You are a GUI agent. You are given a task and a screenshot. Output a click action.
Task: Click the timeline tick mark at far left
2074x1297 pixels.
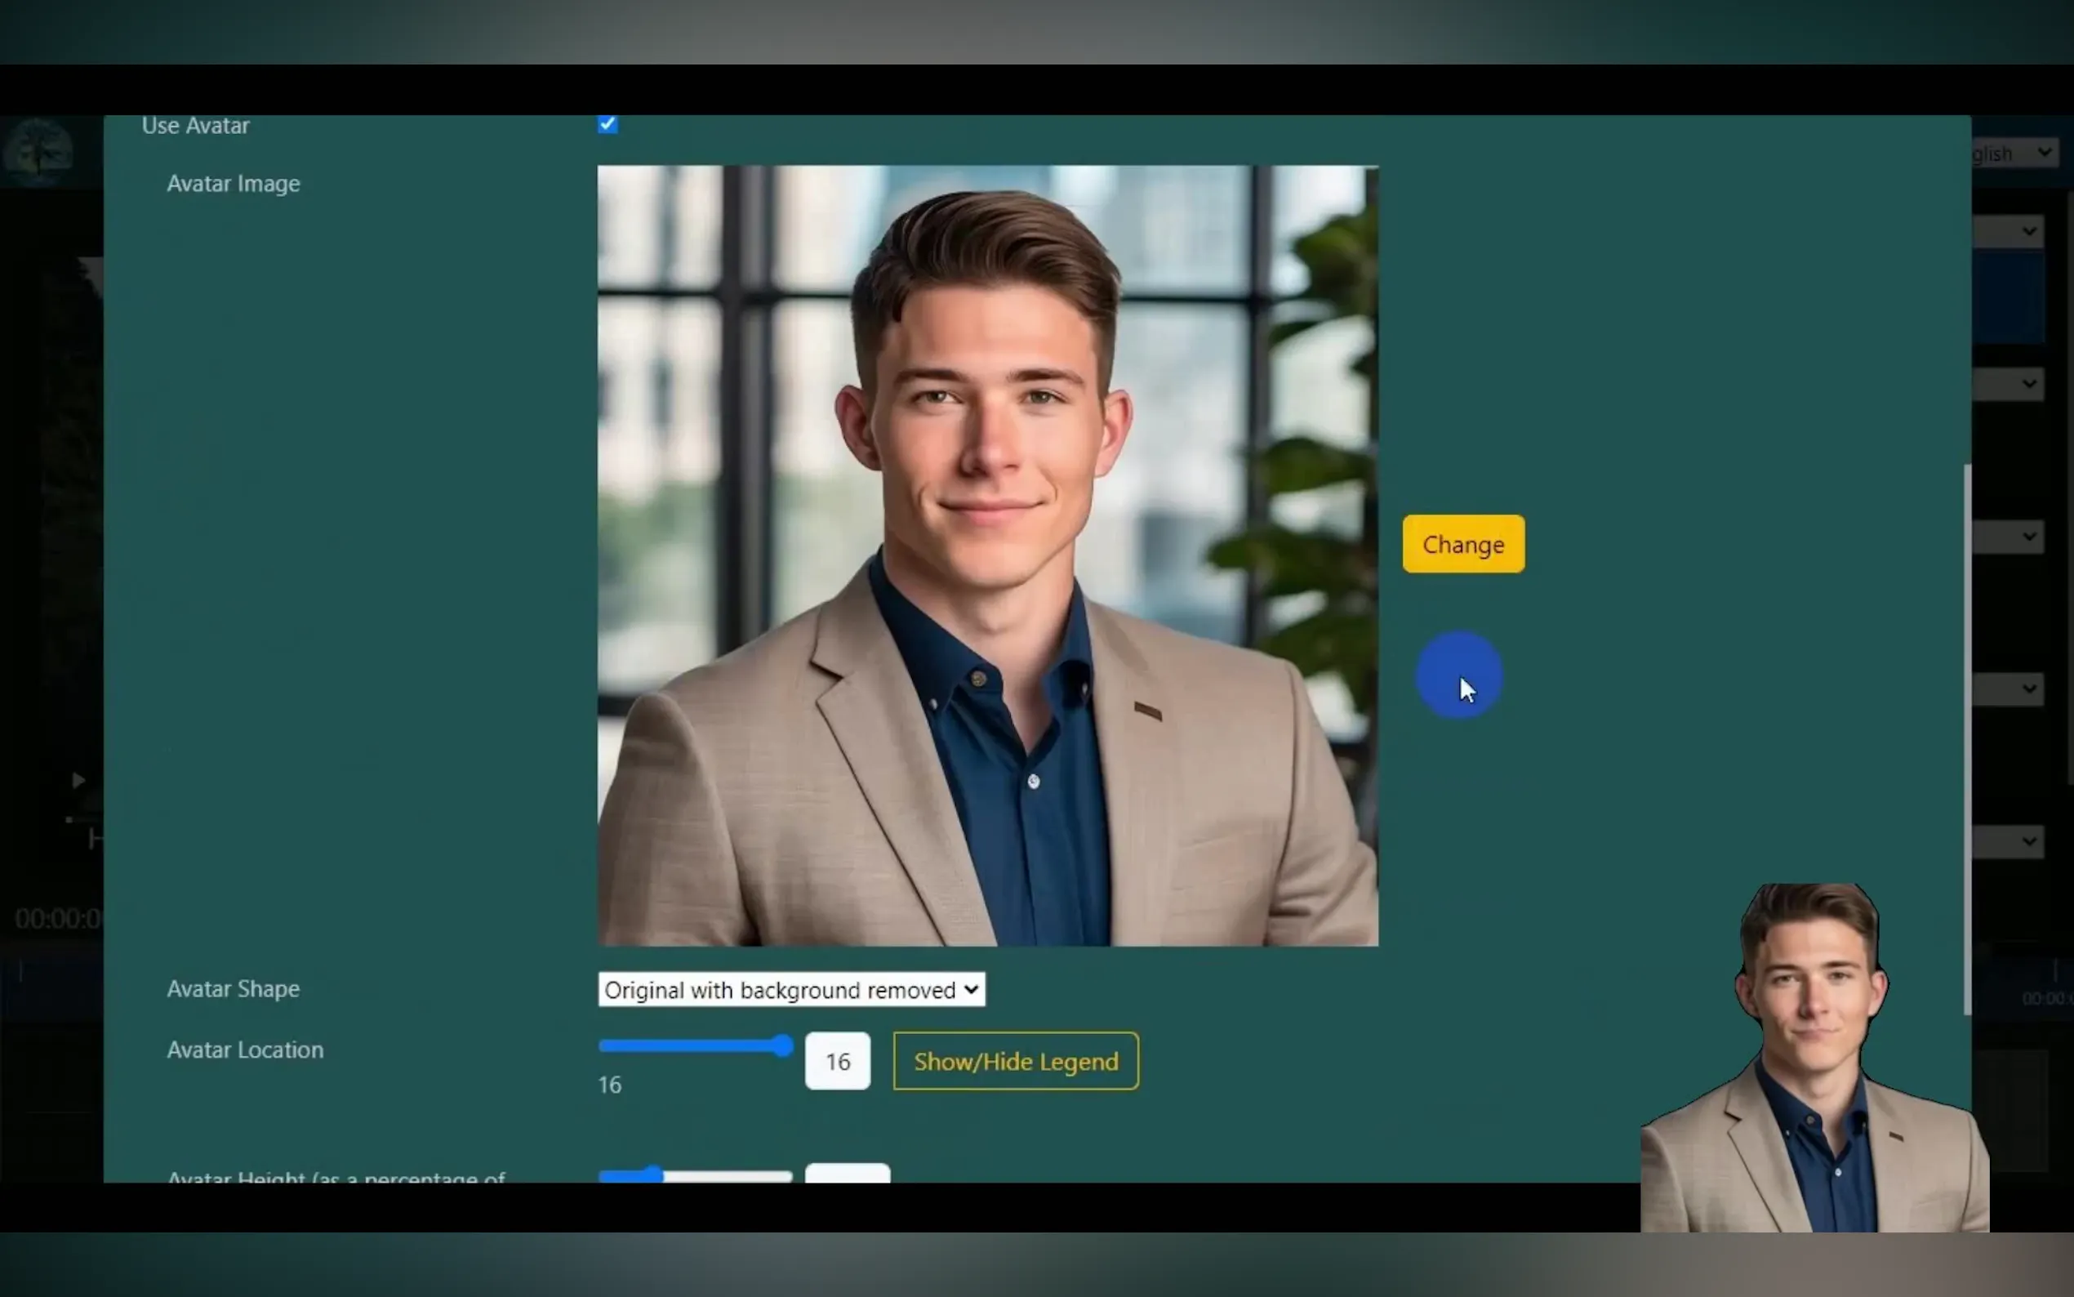click(20, 972)
